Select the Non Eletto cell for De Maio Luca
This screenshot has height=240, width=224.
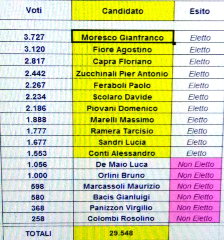point(196,164)
